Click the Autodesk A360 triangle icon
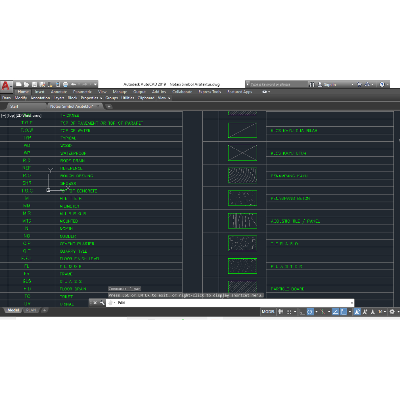 pyautogui.click(x=367, y=84)
